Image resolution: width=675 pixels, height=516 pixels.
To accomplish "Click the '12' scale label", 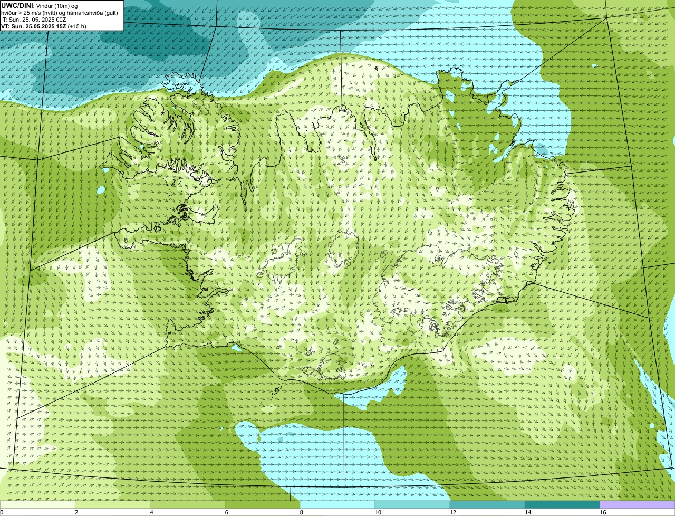I will tap(452, 512).
